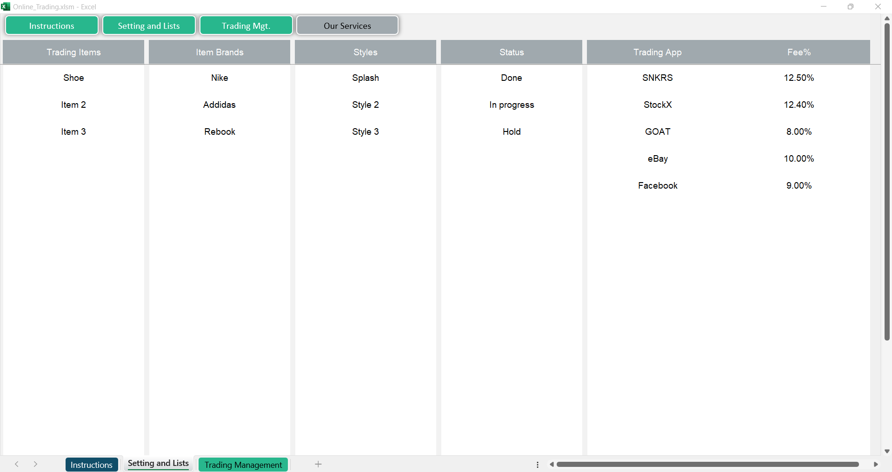Viewport: 892px width, 472px height.
Task: Click the vertical scroll up arrow
Action: click(887, 18)
